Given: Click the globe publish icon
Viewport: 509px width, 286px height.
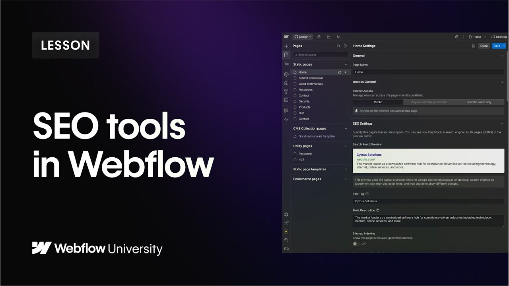Looking at the screenshot, I should tap(457, 37).
